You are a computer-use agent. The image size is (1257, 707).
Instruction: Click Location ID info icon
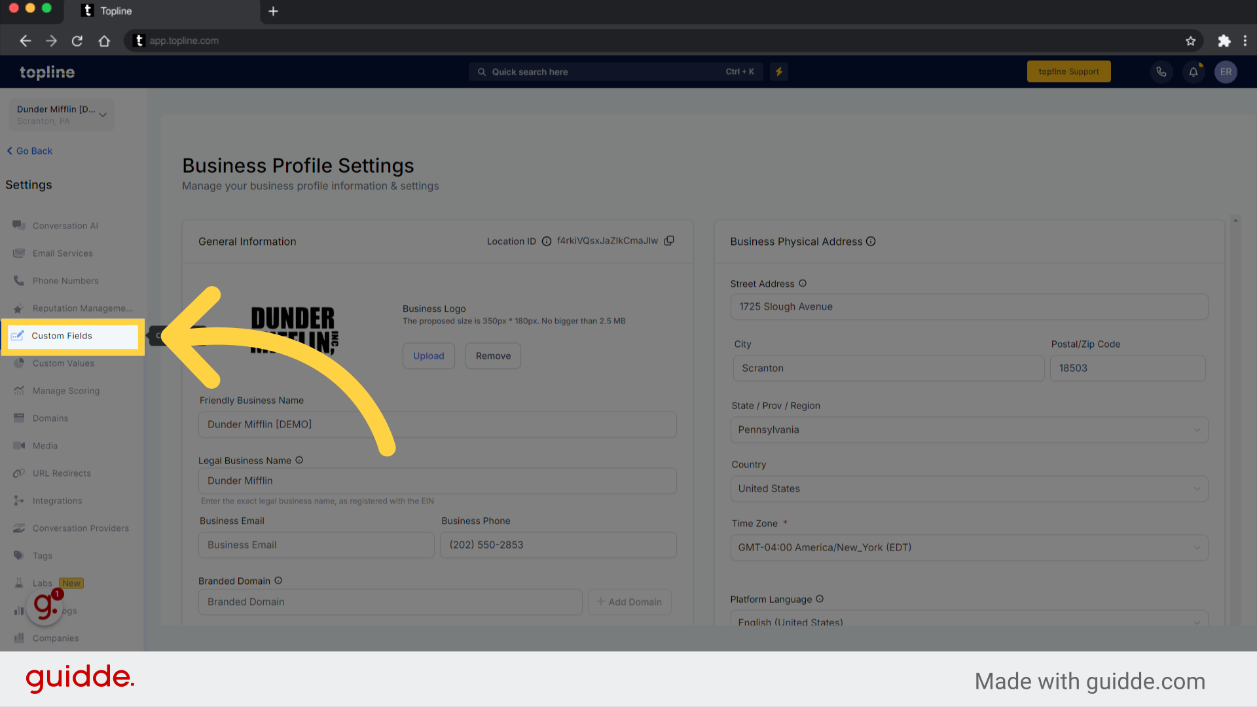(547, 242)
